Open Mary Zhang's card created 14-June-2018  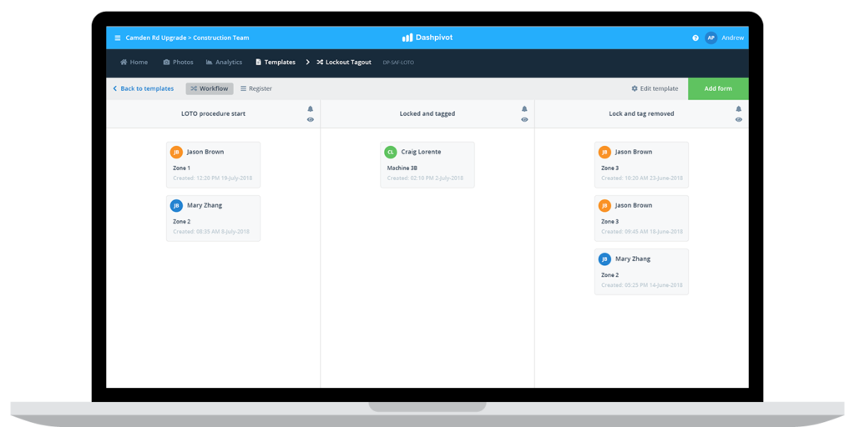tap(642, 272)
